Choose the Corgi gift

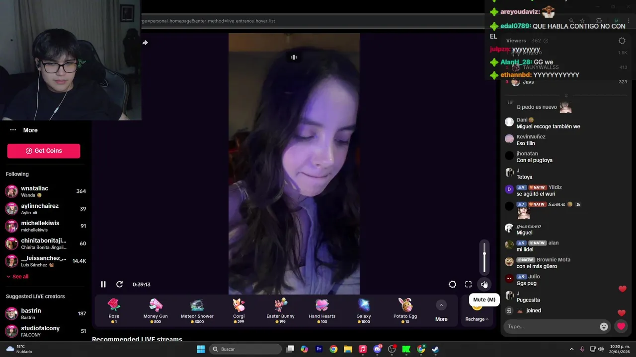click(238, 310)
